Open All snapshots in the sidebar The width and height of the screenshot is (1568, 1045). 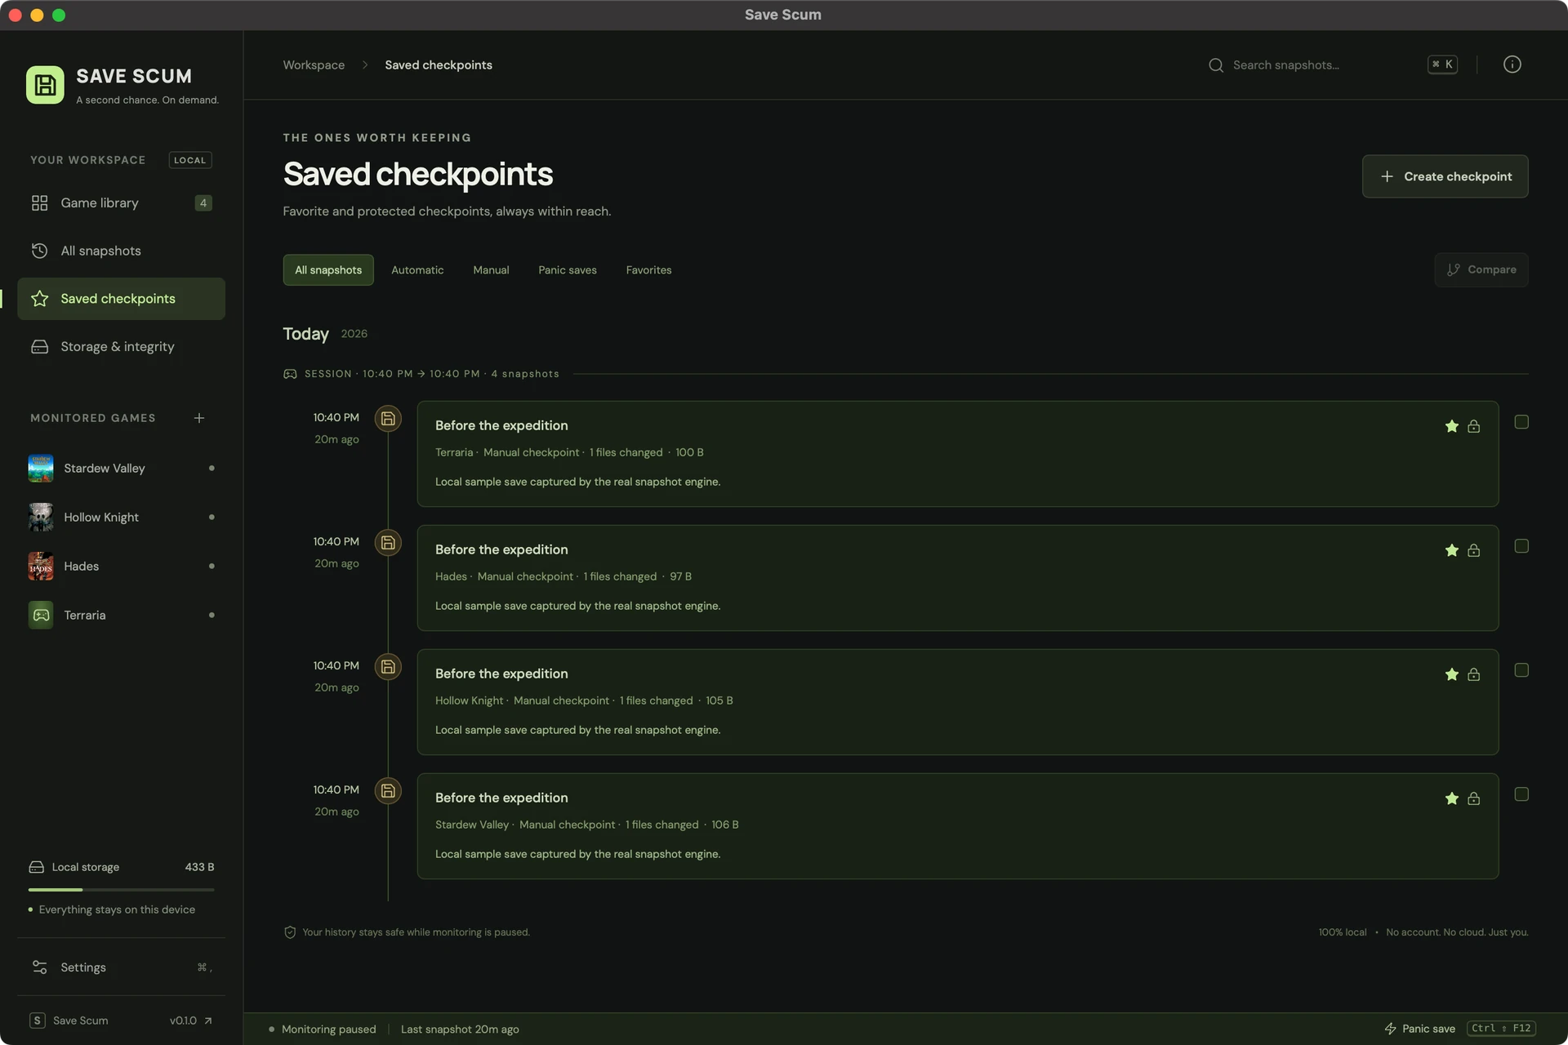tap(121, 251)
